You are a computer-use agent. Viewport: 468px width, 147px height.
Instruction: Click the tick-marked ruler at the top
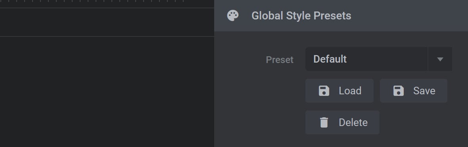tap(107, 4)
